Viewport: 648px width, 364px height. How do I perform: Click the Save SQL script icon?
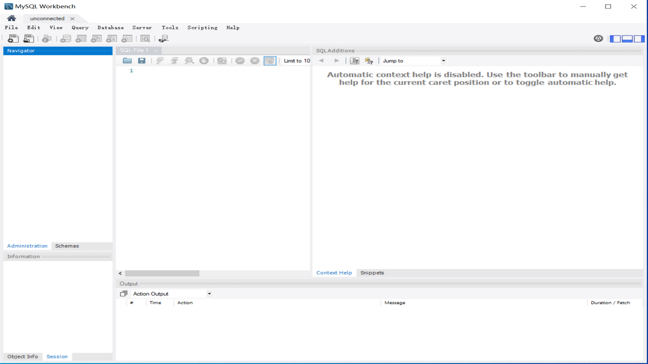142,61
